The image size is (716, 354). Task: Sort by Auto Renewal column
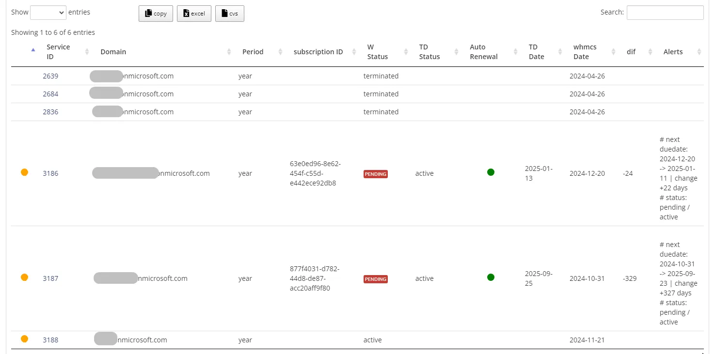click(x=483, y=52)
